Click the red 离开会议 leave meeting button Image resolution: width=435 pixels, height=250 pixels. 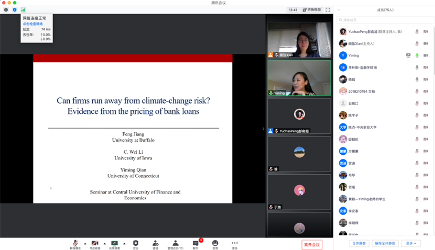312,244
